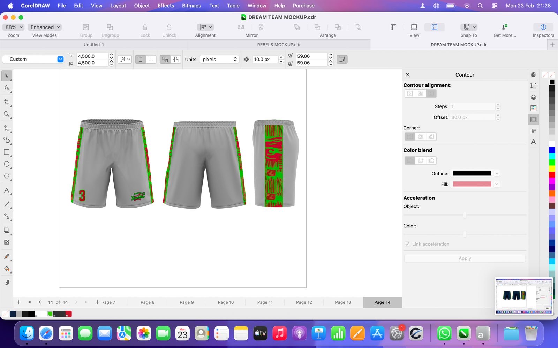
Task: Pick the Text tool
Action: point(7,190)
